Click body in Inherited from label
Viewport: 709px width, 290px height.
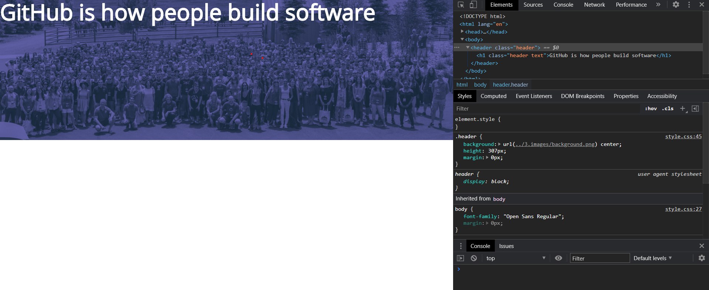[x=499, y=199]
